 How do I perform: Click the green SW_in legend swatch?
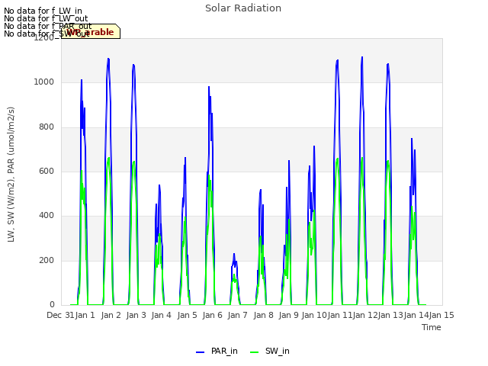coord(254,352)
